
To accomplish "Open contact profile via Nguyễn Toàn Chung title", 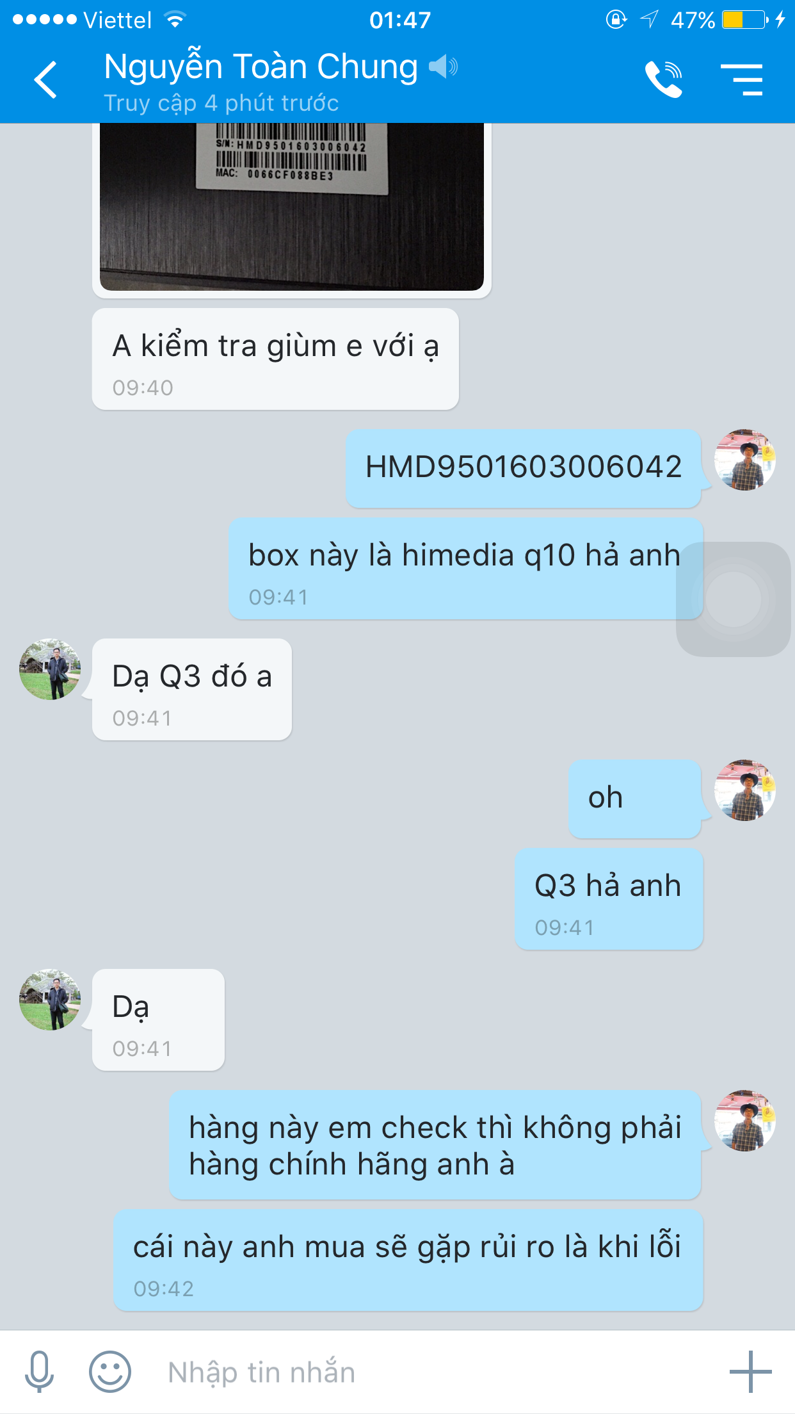I will (x=261, y=67).
